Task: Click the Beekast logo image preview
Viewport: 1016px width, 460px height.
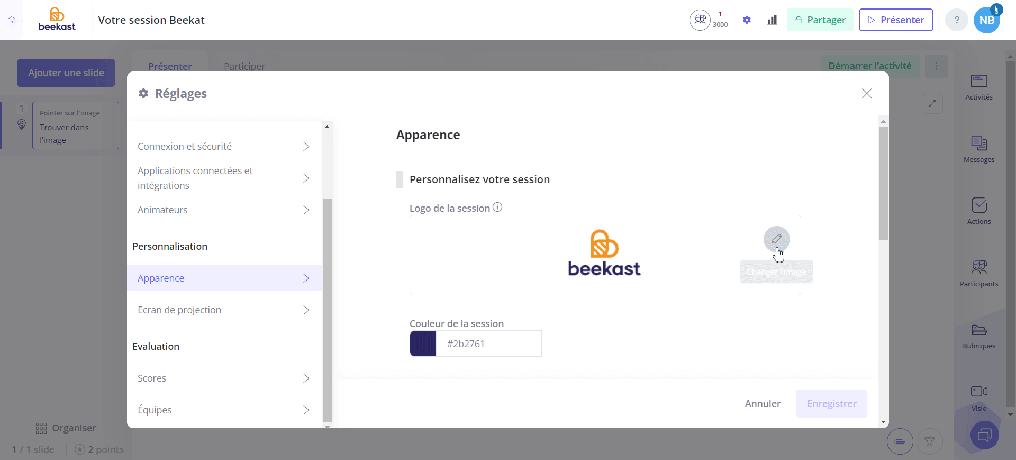Action: click(604, 254)
